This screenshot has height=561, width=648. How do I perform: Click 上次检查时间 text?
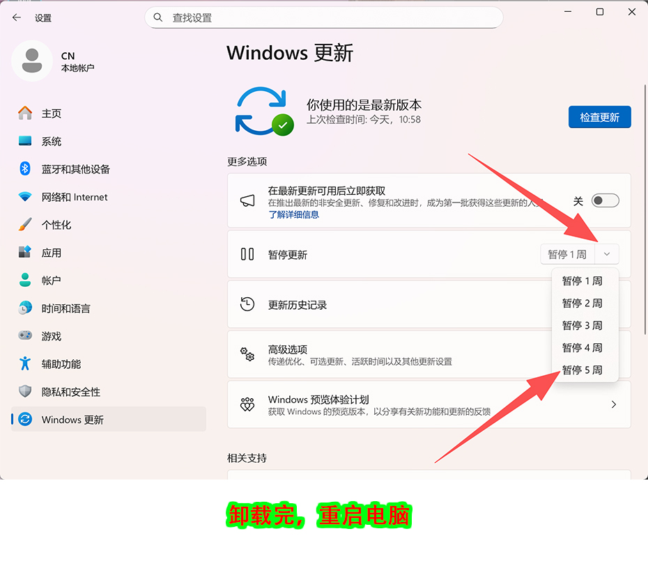pos(363,120)
